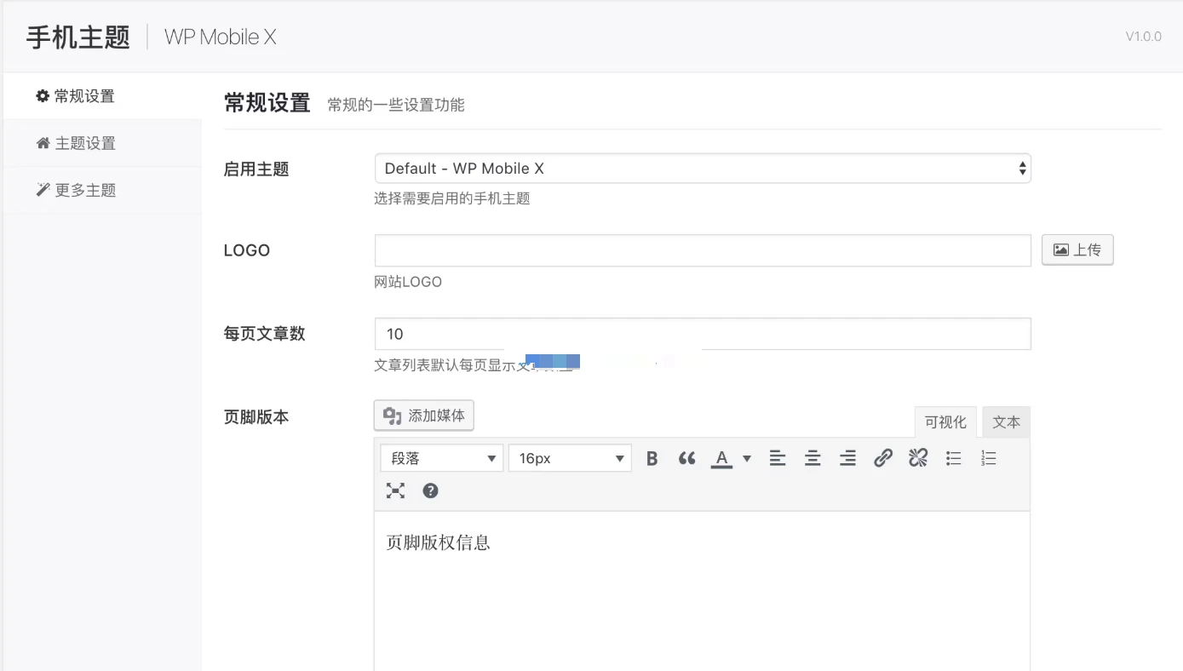Screen dimensions: 1183x671
Task: Apply text color with the A icon
Action: 721,459
